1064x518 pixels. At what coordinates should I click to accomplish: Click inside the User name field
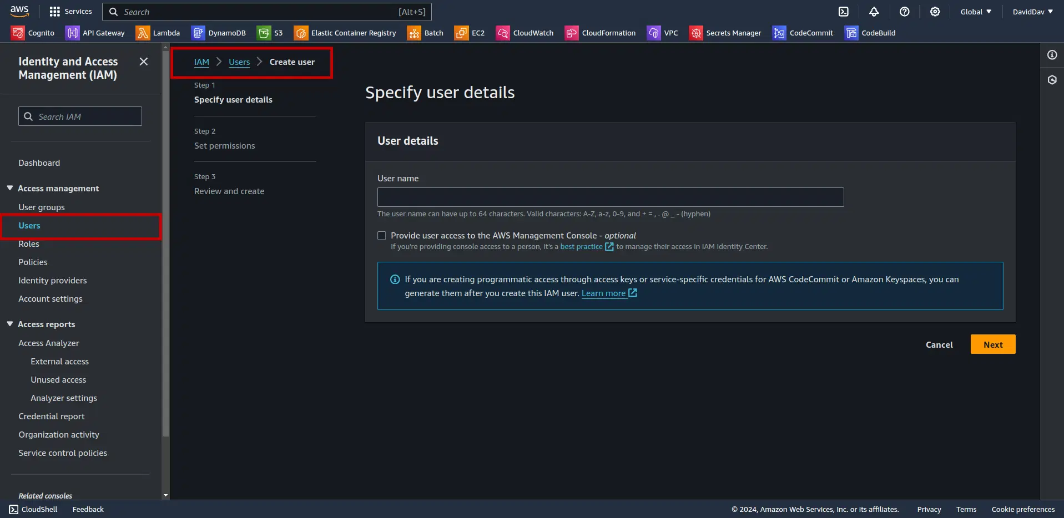click(609, 197)
